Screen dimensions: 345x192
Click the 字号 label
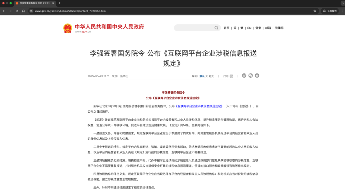[x=195, y=76]
